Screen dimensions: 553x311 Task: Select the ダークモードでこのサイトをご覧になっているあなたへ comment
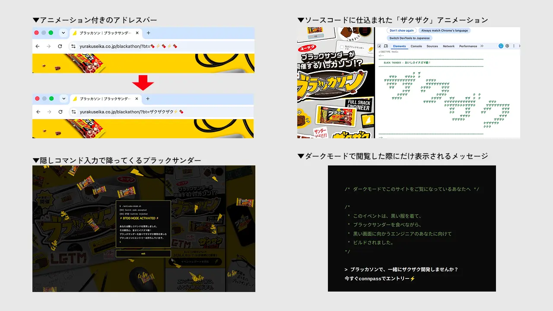click(412, 189)
